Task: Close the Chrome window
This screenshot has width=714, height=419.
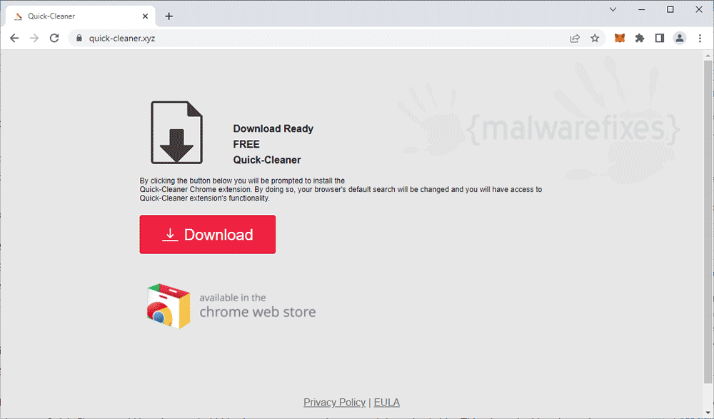Action: (x=699, y=9)
